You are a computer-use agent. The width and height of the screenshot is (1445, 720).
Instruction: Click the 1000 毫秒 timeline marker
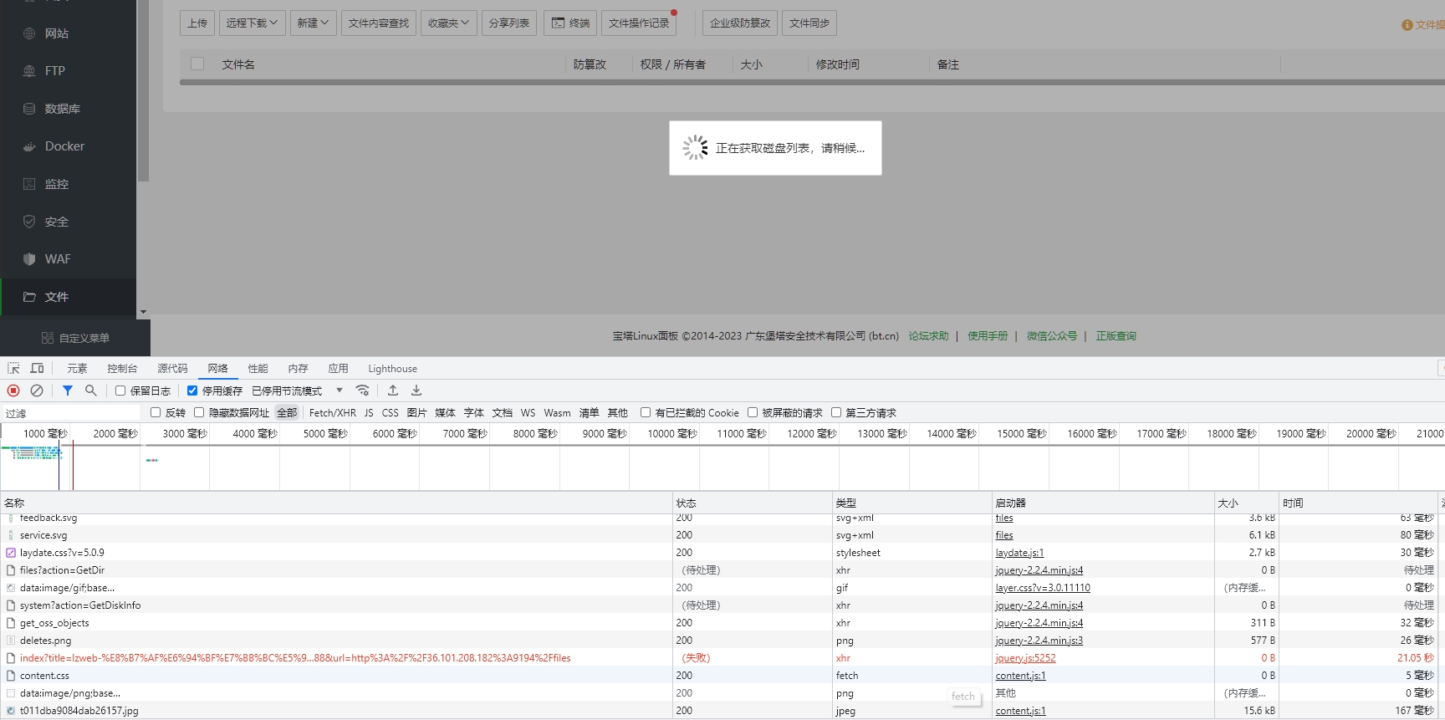coord(45,434)
